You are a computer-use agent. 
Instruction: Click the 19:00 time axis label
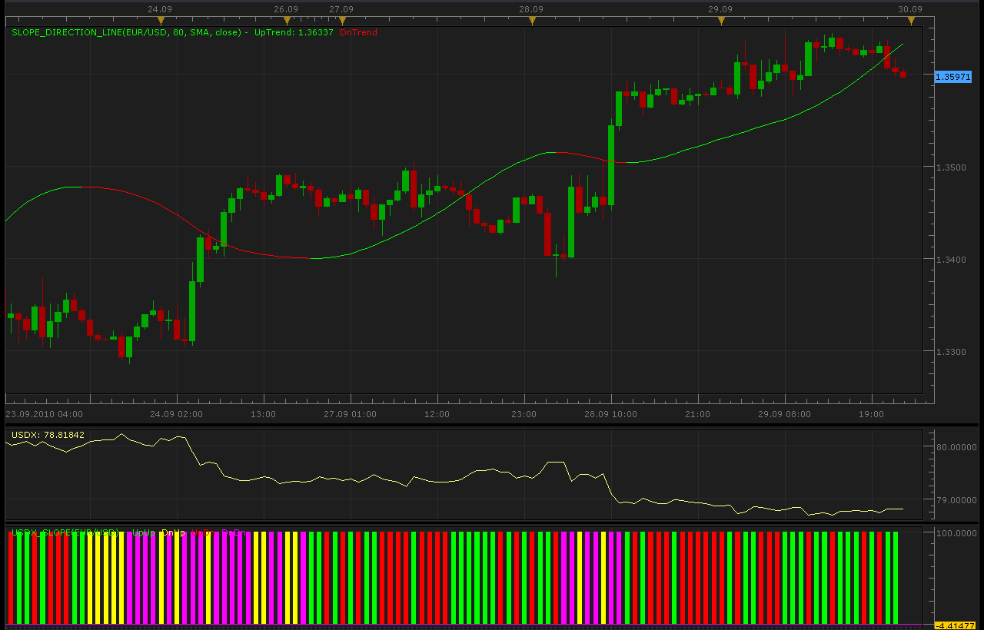point(871,414)
